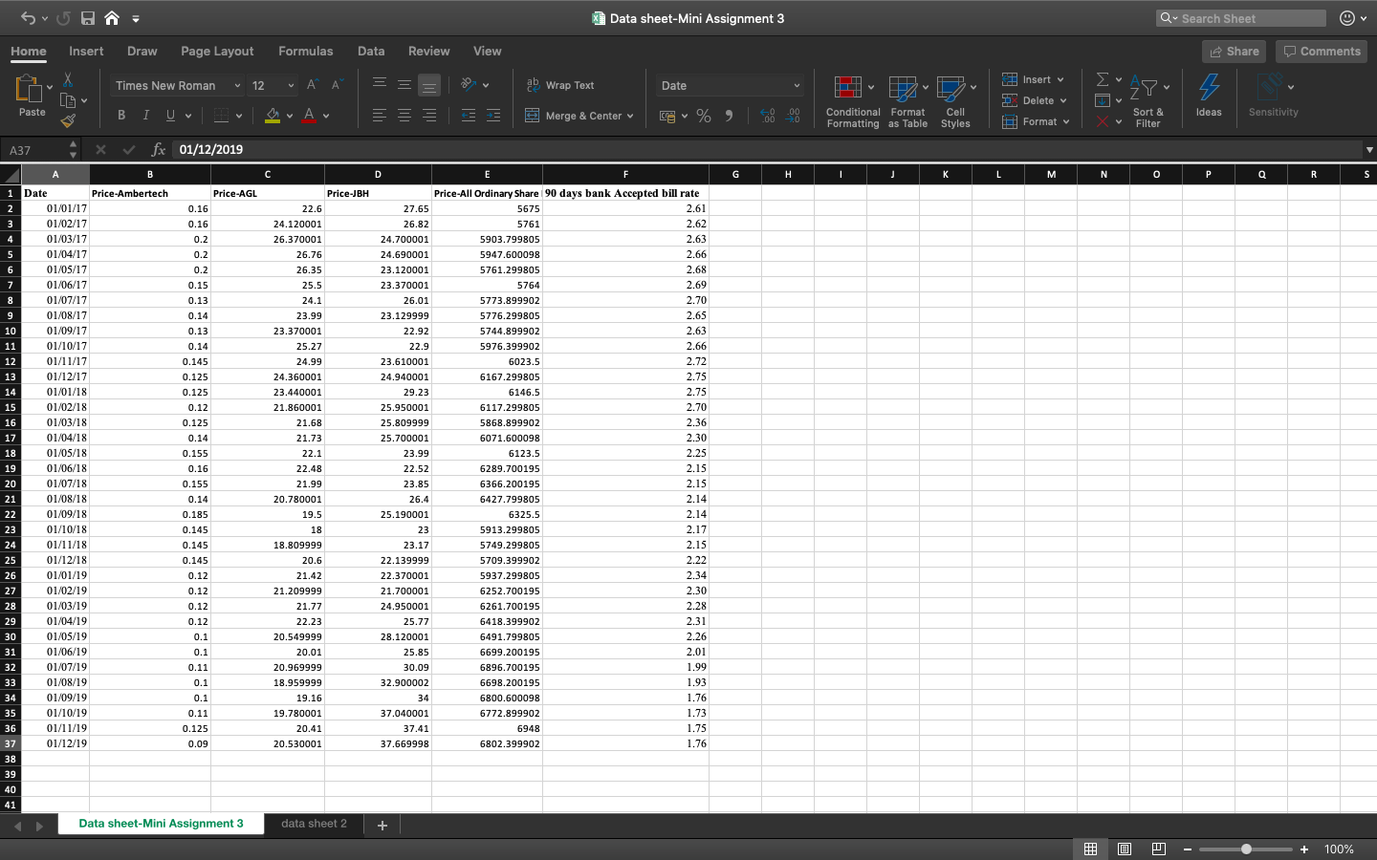Expand the Date number format dropdown
This screenshot has width=1377, height=860.
pos(731,85)
